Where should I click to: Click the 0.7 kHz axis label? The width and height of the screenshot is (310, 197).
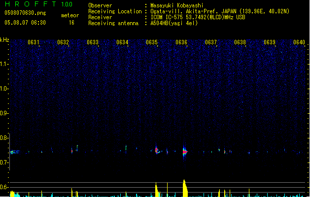[4, 163]
